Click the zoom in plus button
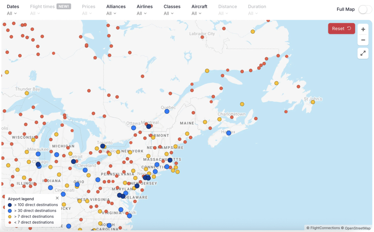This screenshot has width=374, height=232. (363, 29)
